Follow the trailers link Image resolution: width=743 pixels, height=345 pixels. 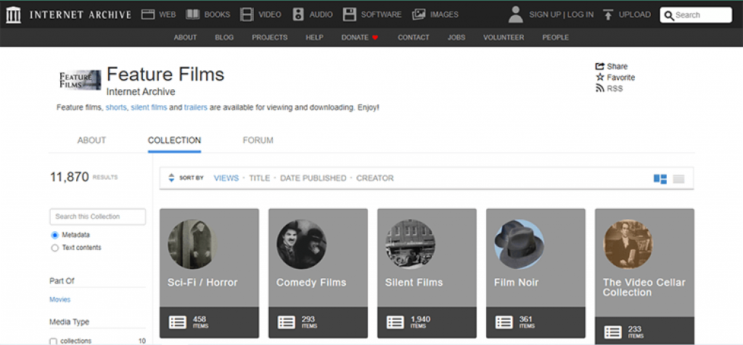pyautogui.click(x=196, y=107)
